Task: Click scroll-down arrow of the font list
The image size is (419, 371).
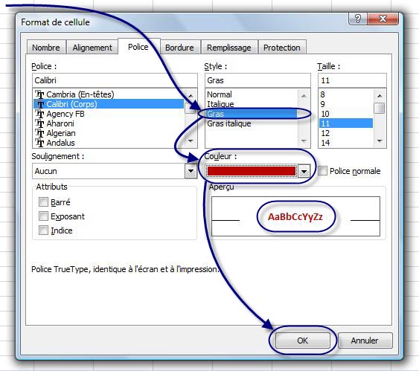Action: click(x=191, y=141)
